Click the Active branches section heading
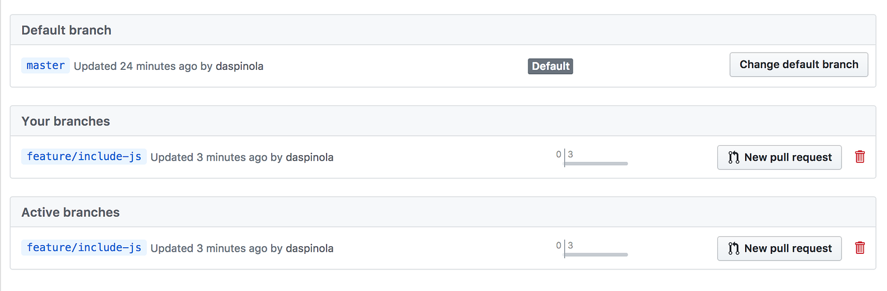 (70, 212)
